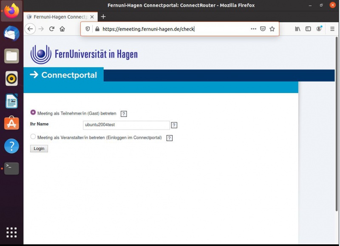The height and width of the screenshot is (246, 340).
Task: Select Meeting als Veranstalter/in betreten radio
Action: [x=33, y=136]
